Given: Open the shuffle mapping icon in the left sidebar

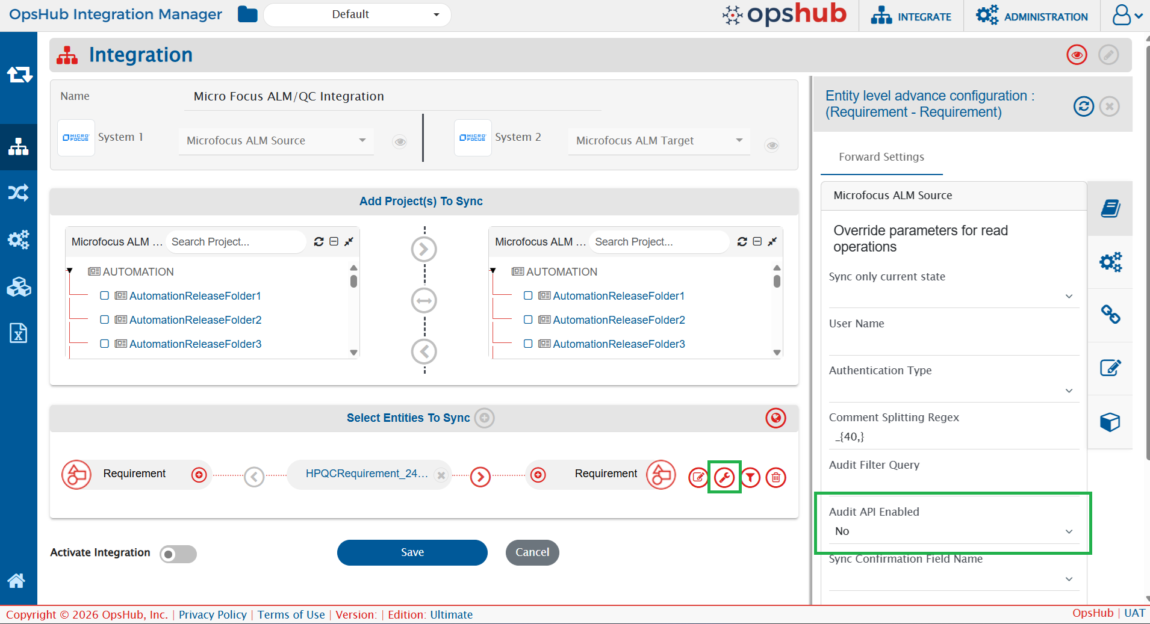Looking at the screenshot, I should pyautogui.click(x=18, y=193).
